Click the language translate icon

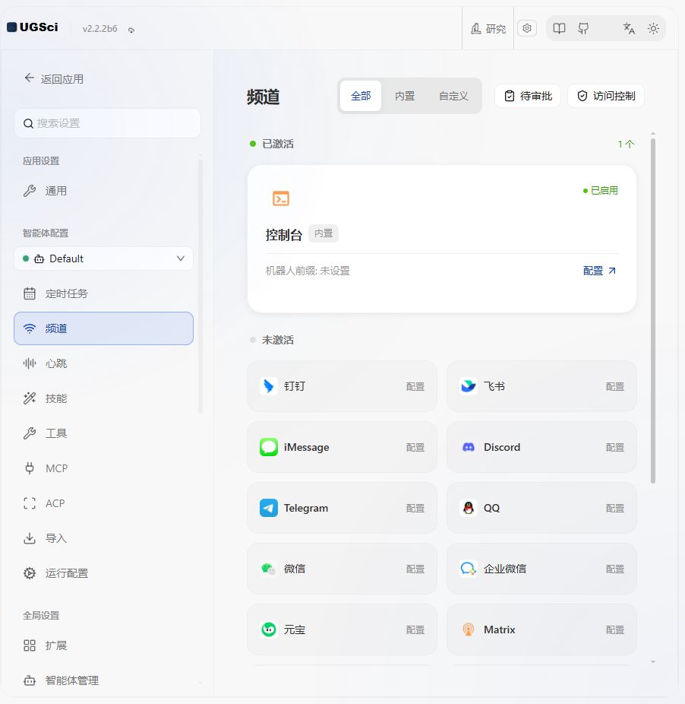point(629,29)
